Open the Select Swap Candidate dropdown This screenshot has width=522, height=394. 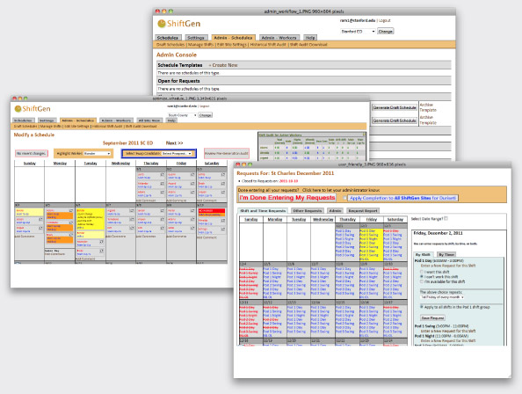click(x=177, y=154)
